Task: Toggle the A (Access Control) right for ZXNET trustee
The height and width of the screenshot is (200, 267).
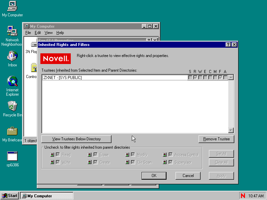Action: [226, 78]
